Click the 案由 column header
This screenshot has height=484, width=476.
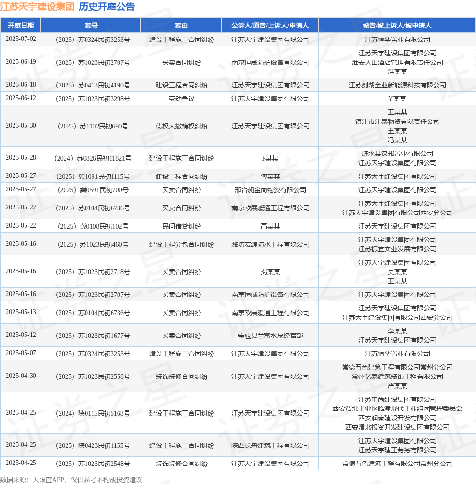[181, 25]
